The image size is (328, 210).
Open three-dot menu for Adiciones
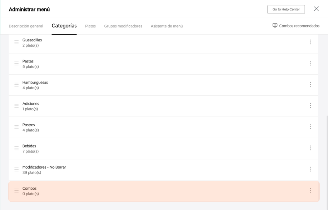point(310,105)
